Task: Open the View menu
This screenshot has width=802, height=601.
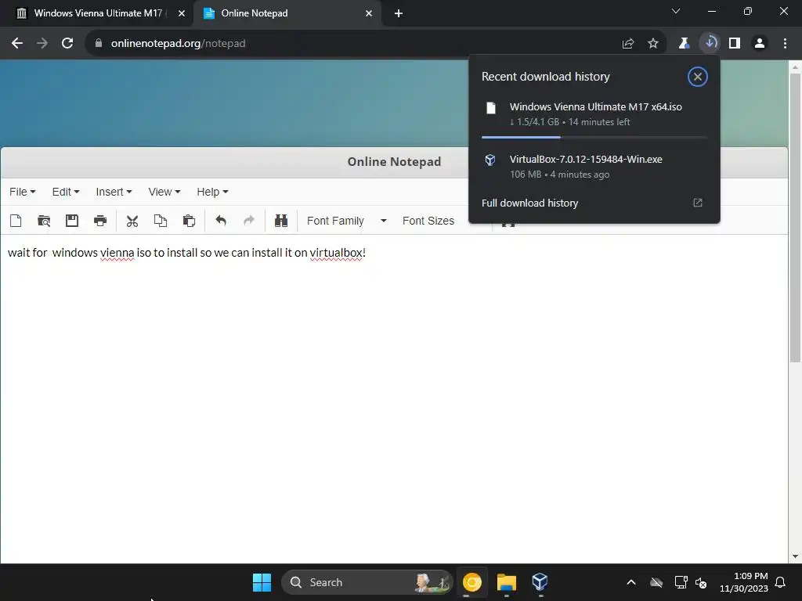Action: pyautogui.click(x=164, y=192)
